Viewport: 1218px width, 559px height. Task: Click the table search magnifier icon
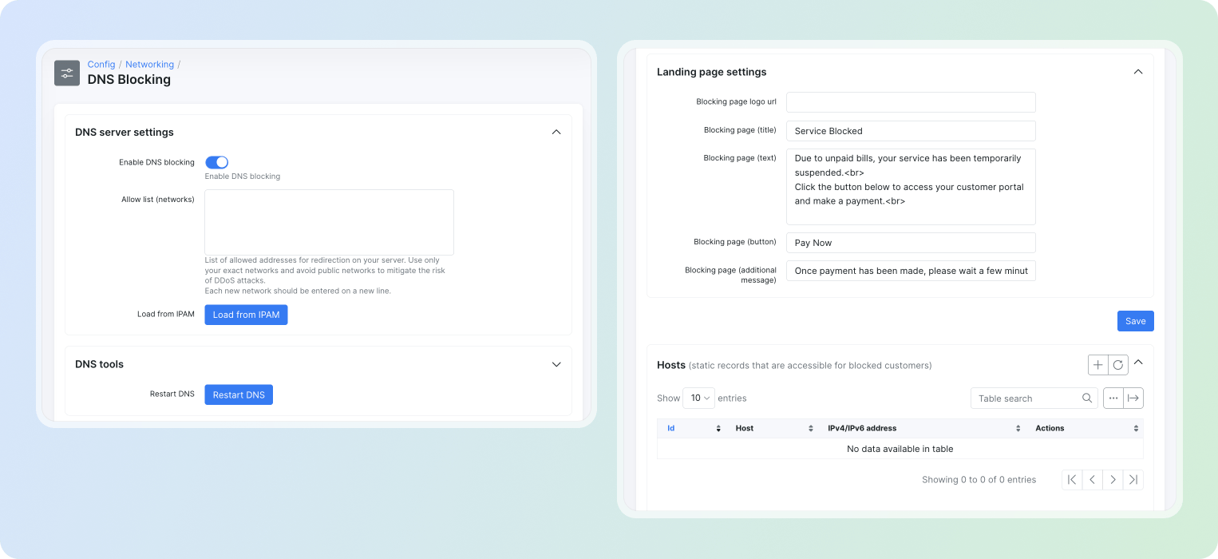(1087, 398)
